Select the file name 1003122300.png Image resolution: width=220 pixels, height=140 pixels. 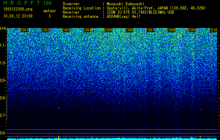(x=18, y=9)
